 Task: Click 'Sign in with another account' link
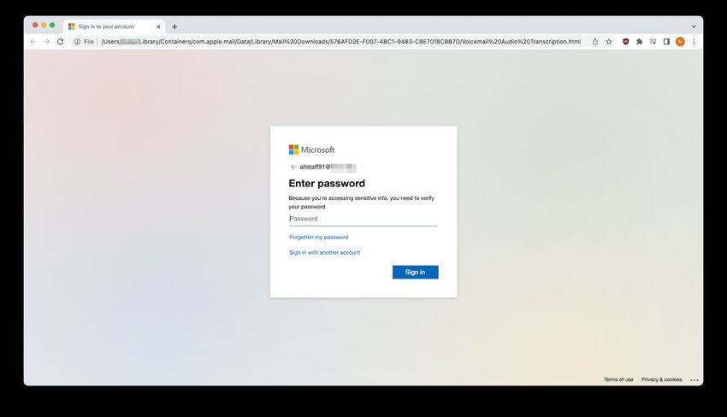point(324,253)
